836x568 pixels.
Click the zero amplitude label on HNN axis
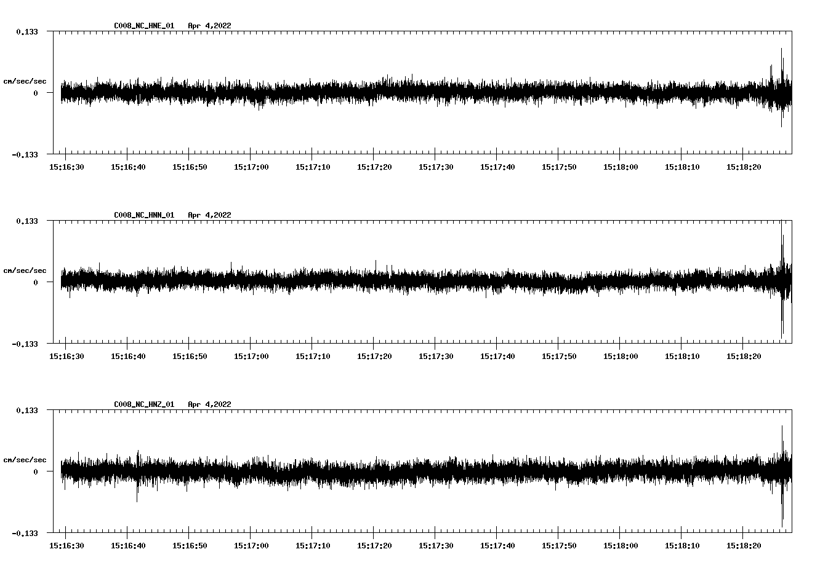[x=36, y=283]
